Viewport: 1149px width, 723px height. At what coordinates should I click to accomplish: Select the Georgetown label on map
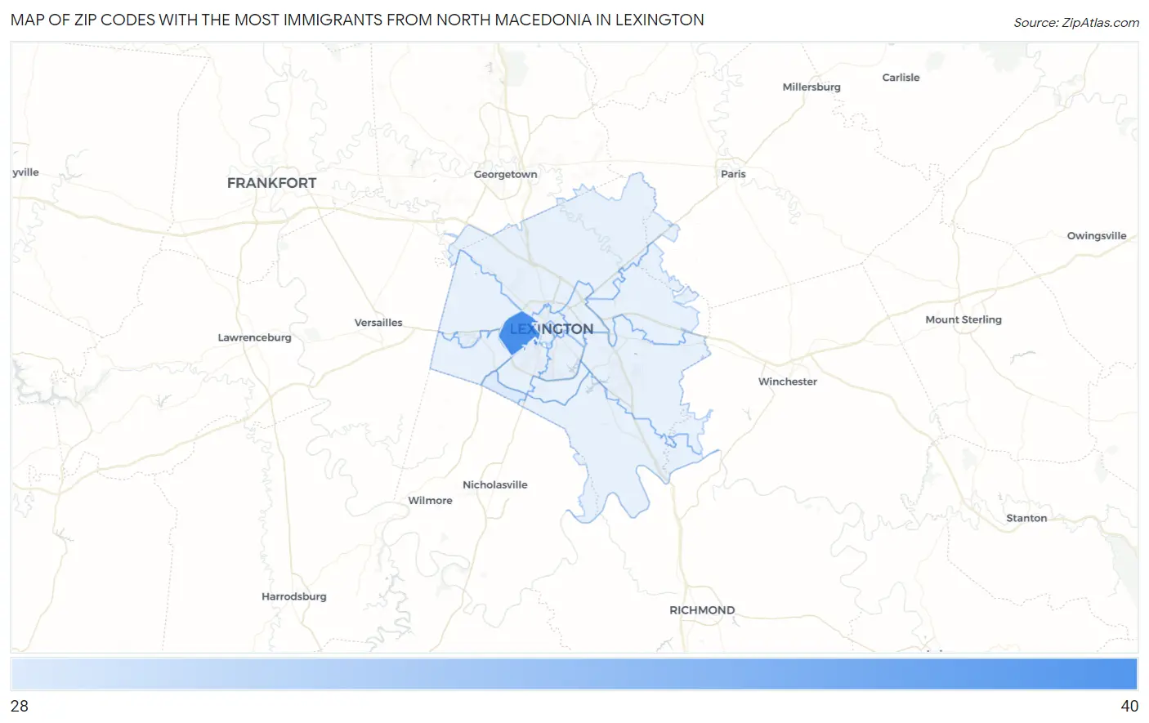(x=506, y=174)
